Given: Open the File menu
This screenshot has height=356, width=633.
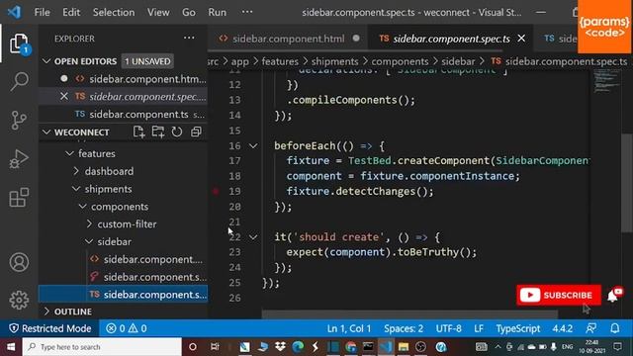Looking at the screenshot, I should coord(42,12).
